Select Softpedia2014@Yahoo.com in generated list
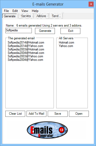 tap(25, 46)
